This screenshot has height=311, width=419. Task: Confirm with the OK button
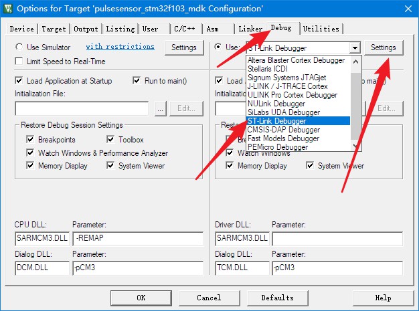click(x=141, y=298)
